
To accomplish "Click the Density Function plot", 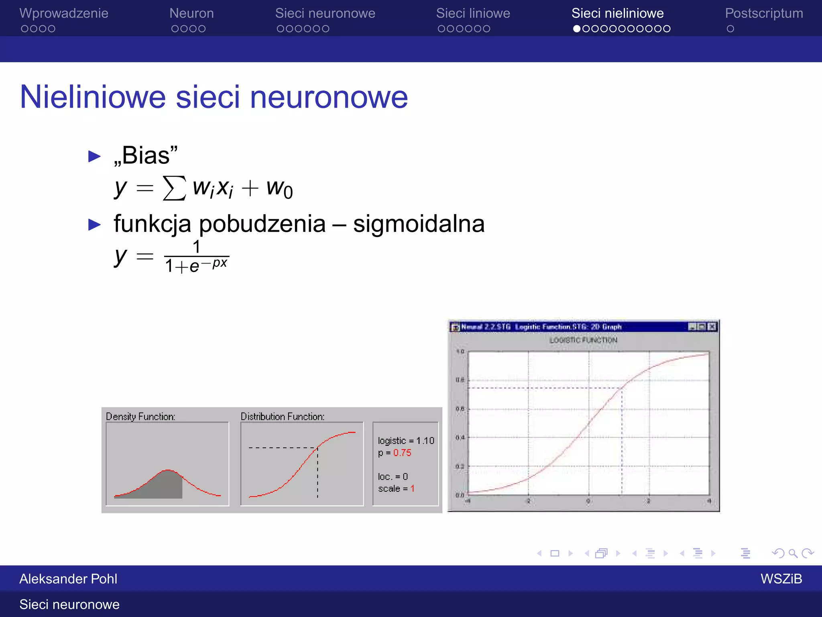I will [x=167, y=464].
